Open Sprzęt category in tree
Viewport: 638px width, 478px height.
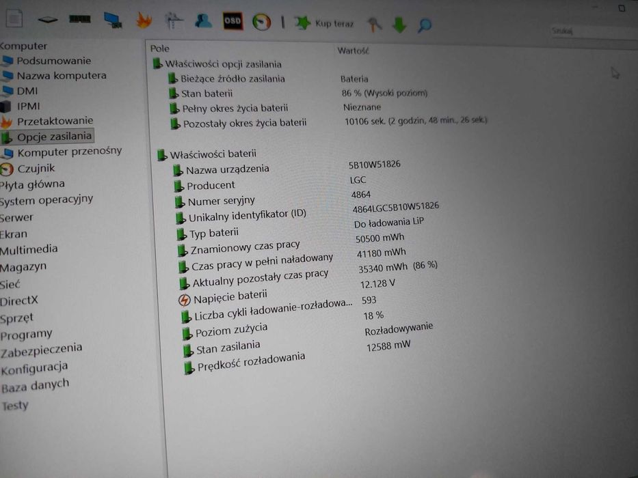(x=16, y=318)
